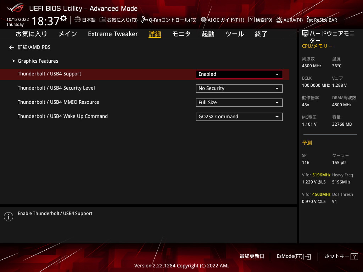Go to the 終了 tab
This screenshot has height=272, width=363.
coord(261,34)
